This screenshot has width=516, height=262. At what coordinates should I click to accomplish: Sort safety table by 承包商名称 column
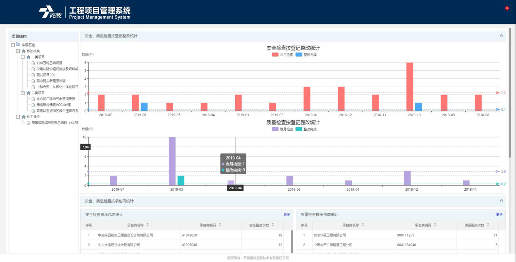tap(148, 225)
